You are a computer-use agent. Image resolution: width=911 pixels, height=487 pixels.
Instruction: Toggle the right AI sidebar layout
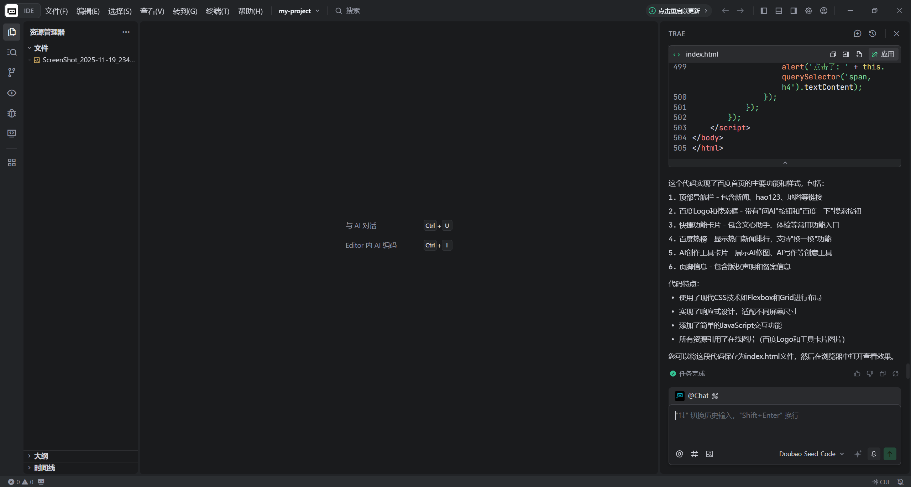pyautogui.click(x=794, y=11)
